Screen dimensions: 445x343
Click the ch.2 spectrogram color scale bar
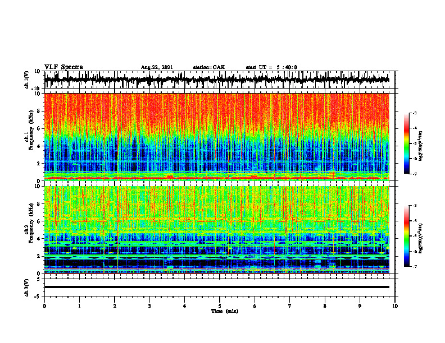[x=406, y=236]
